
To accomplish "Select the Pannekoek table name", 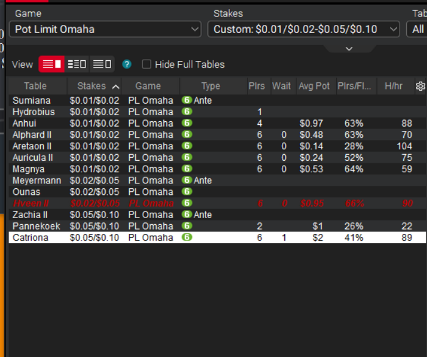I will [x=37, y=226].
